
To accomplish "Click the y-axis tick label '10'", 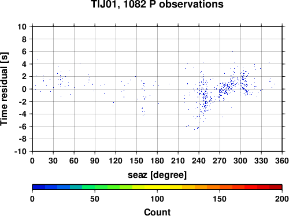I will 22,27.
